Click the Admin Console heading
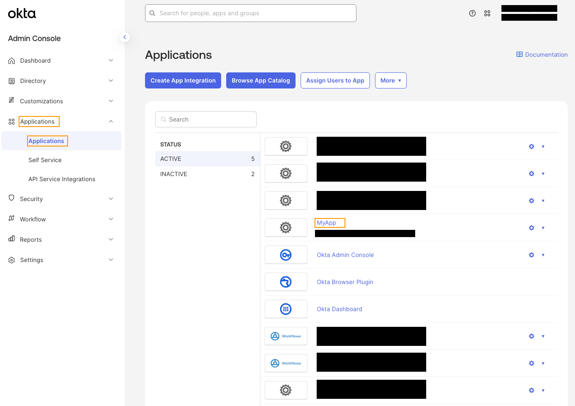 [34, 39]
